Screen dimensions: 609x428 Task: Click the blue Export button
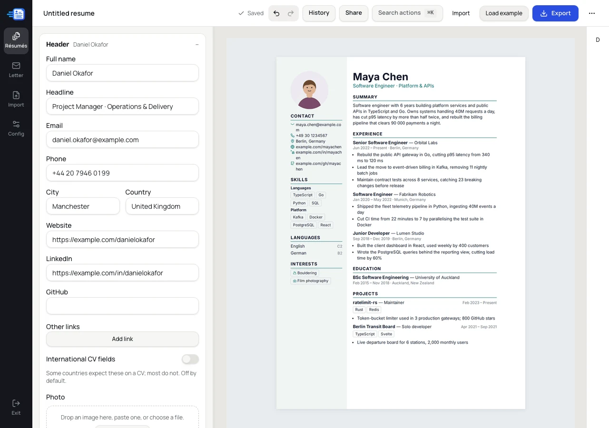pyautogui.click(x=555, y=13)
